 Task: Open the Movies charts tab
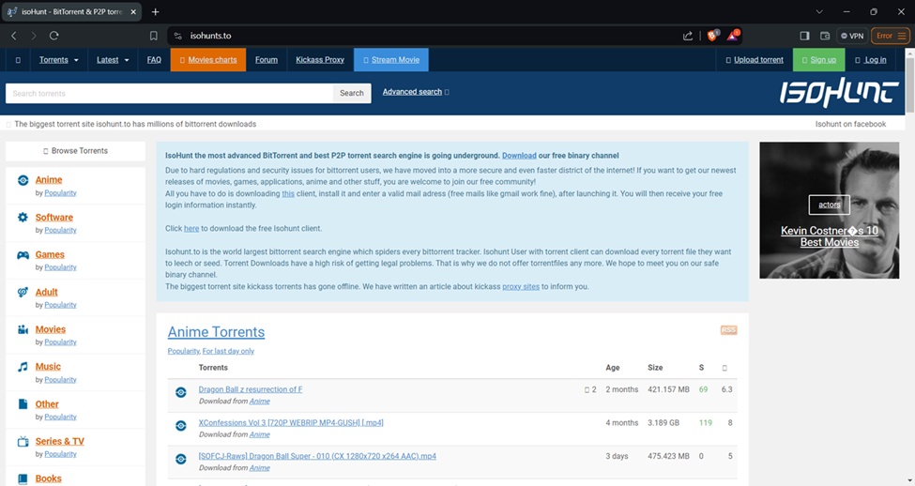pos(207,60)
